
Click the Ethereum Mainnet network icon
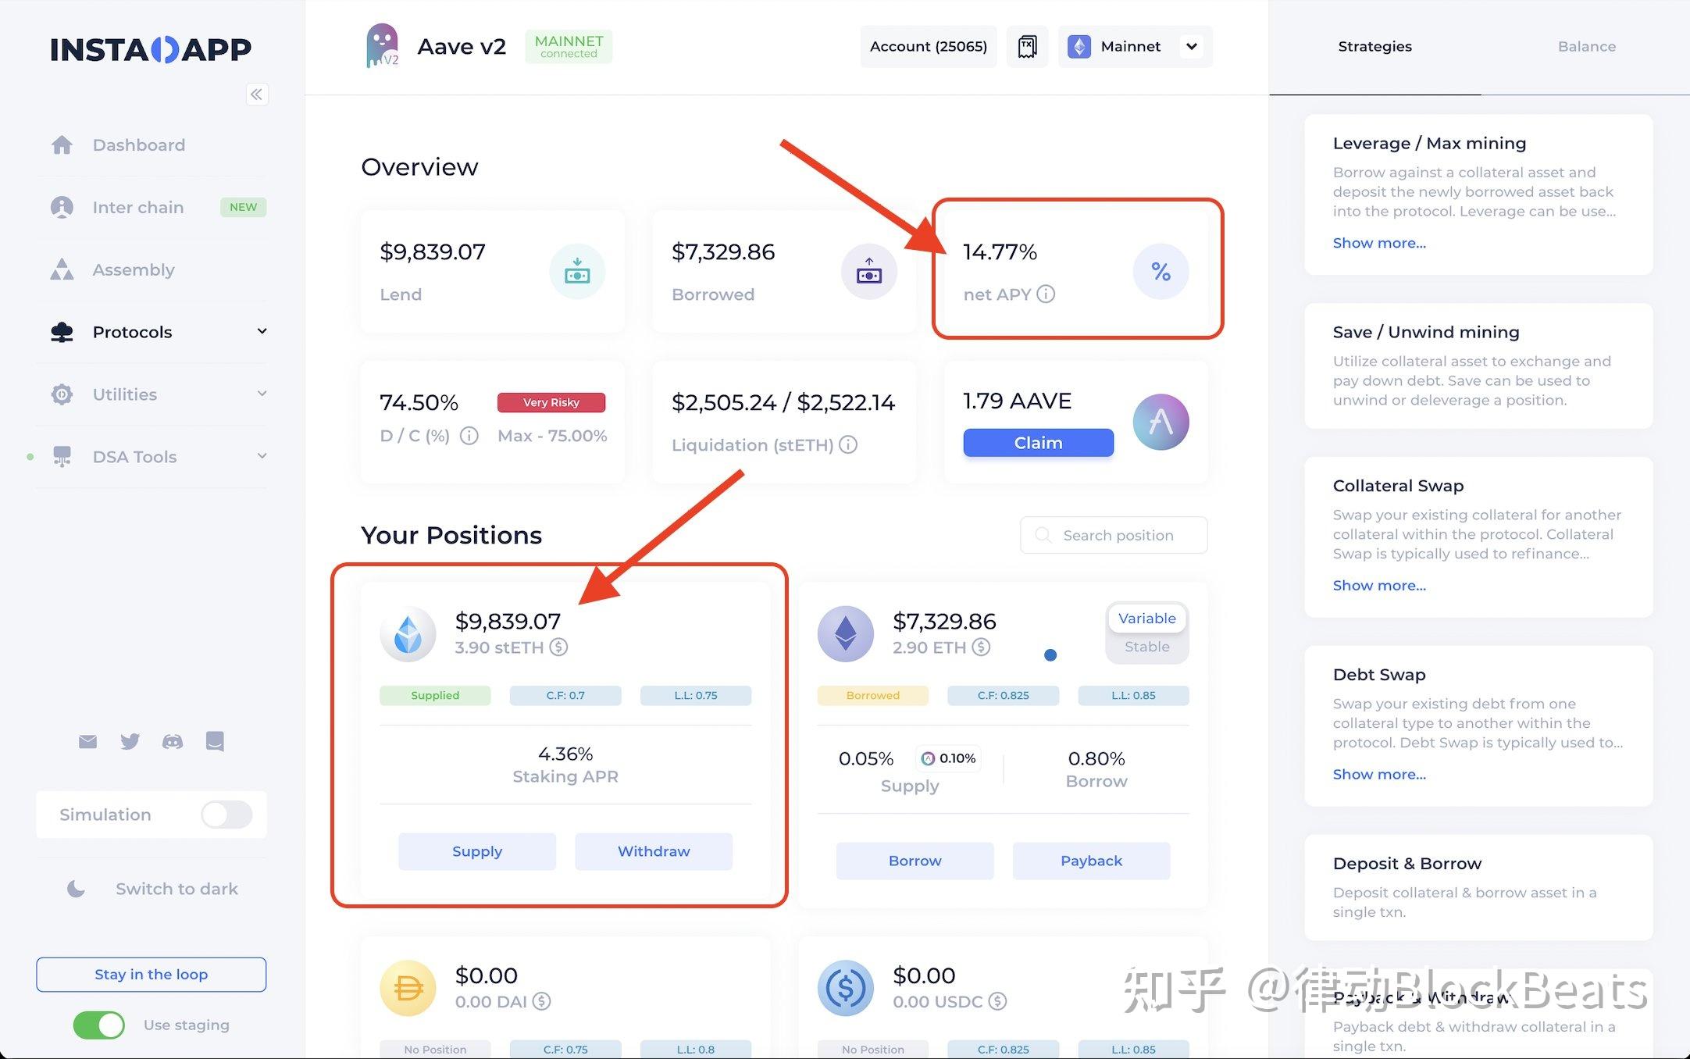[1077, 46]
